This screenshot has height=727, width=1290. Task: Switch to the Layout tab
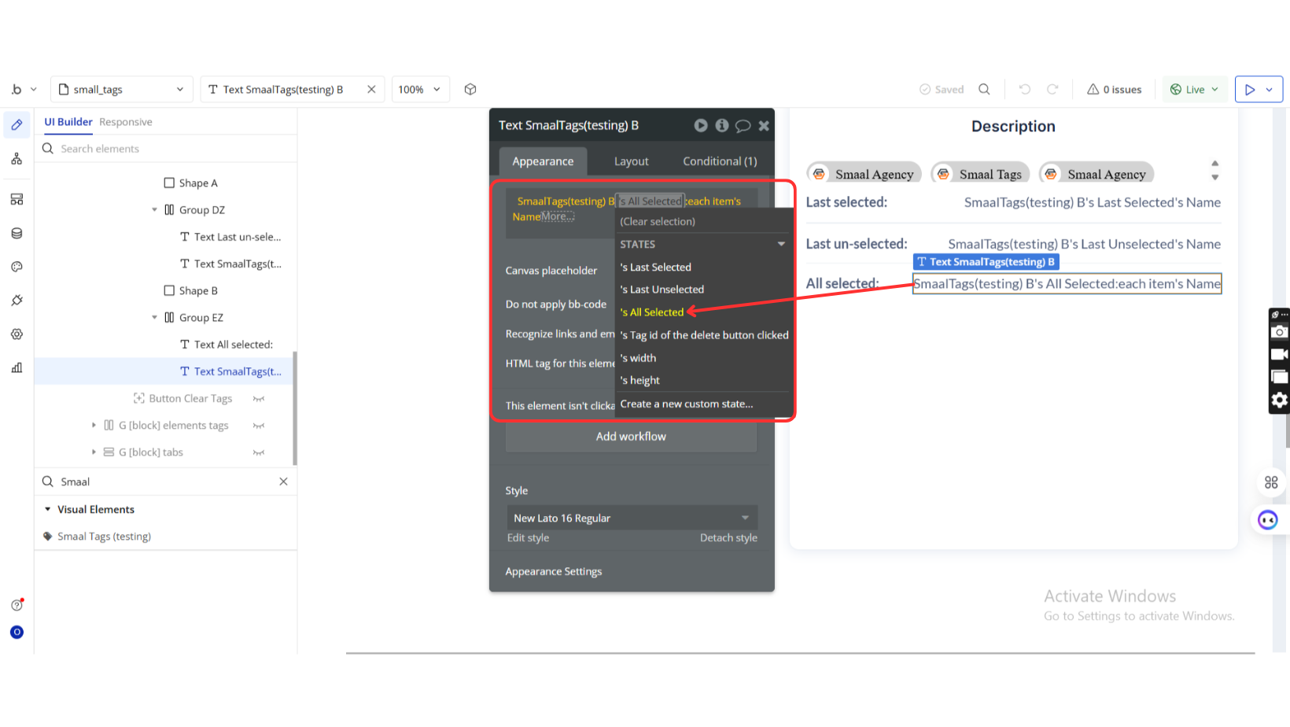pos(631,161)
